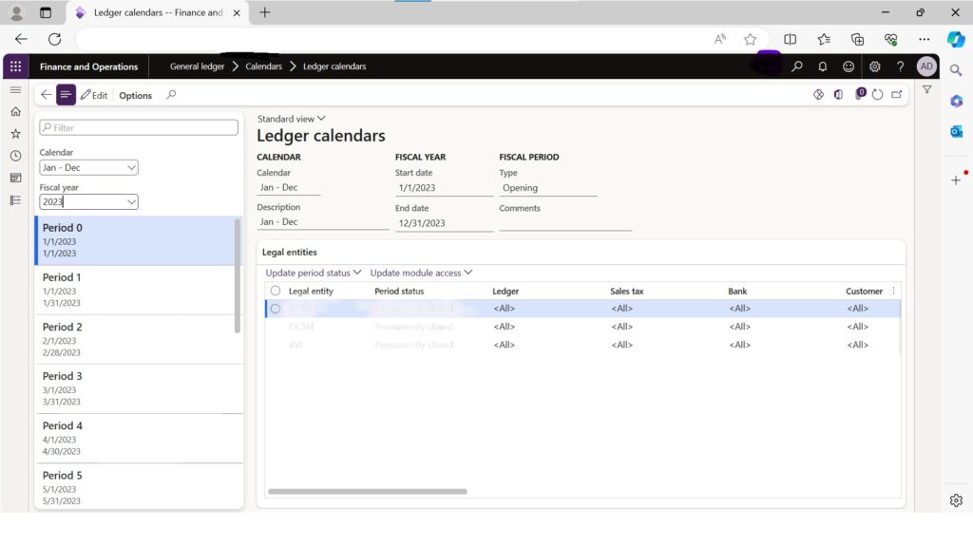The width and height of the screenshot is (973, 547).
Task: Open grid column options ellipsis
Action: [893, 291]
